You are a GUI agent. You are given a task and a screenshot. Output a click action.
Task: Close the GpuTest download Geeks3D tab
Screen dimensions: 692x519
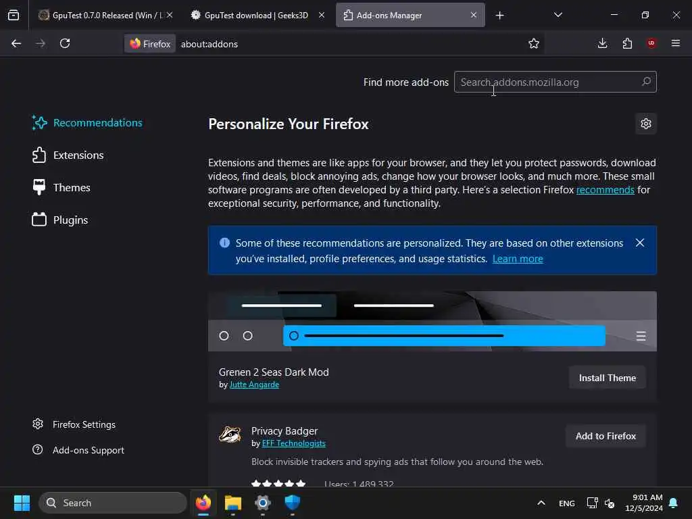[x=322, y=15]
